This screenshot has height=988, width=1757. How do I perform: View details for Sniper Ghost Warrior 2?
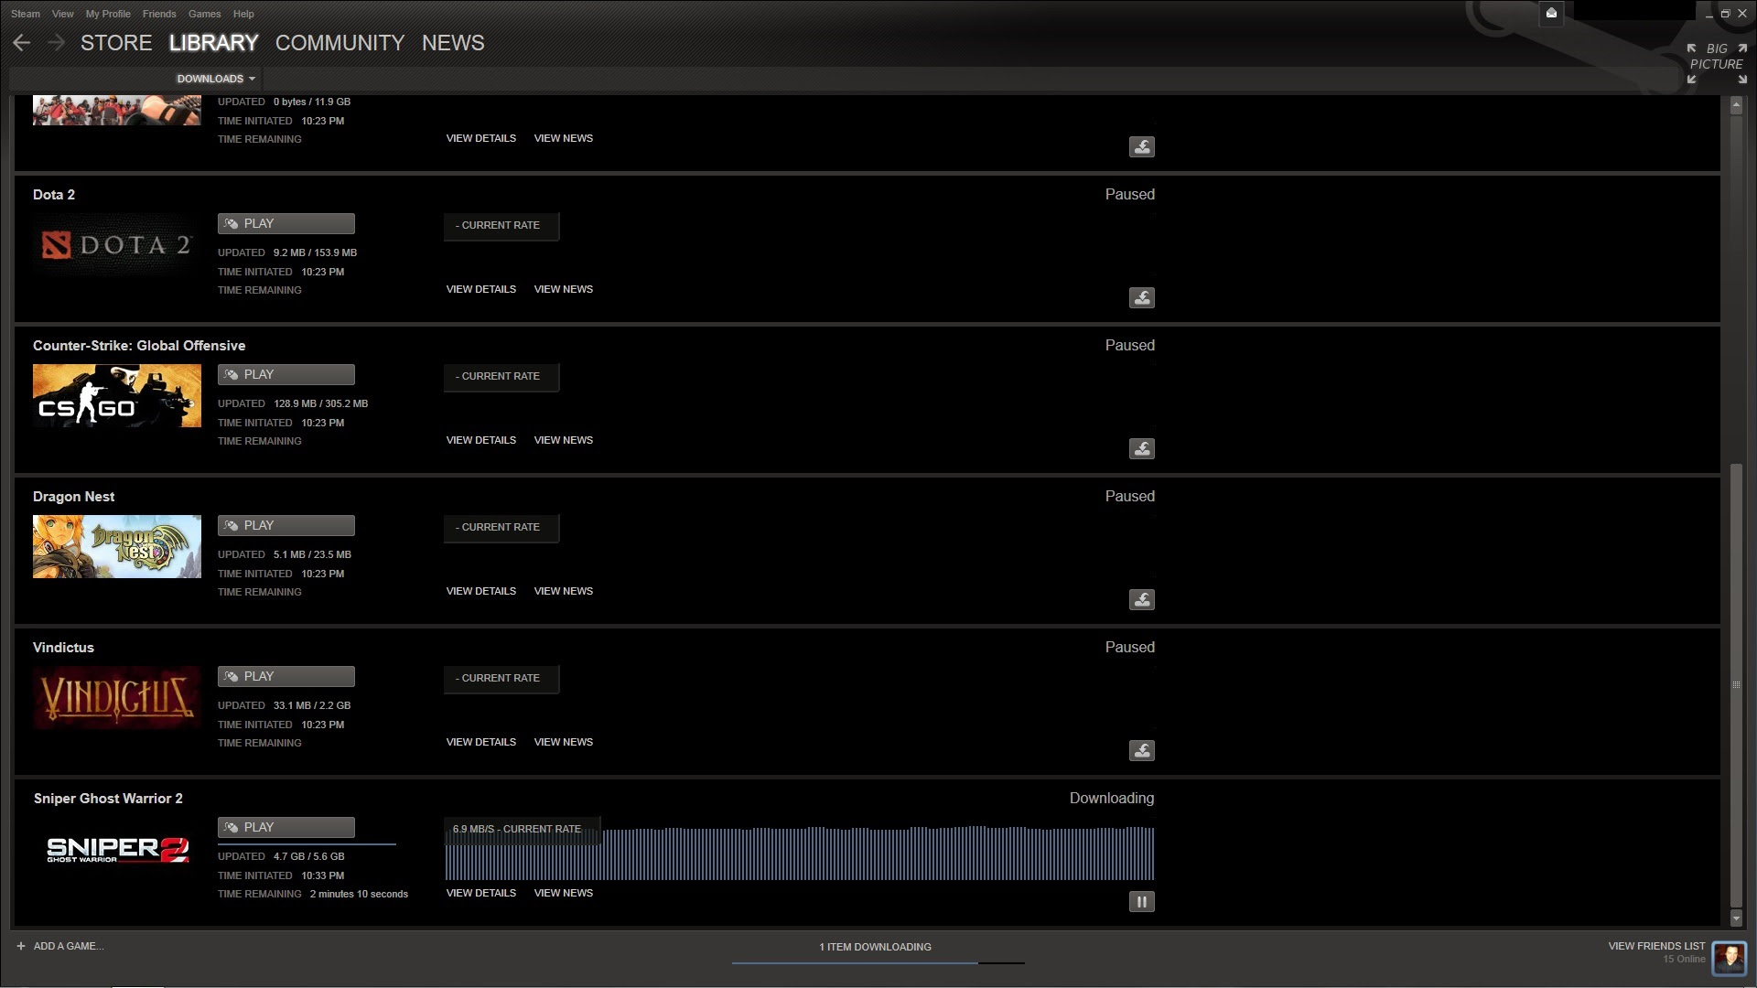481,893
